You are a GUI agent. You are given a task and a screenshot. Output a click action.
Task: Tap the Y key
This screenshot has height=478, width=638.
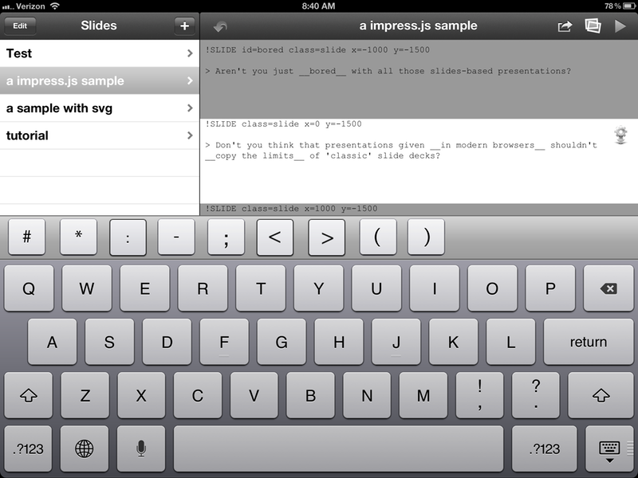point(318,288)
